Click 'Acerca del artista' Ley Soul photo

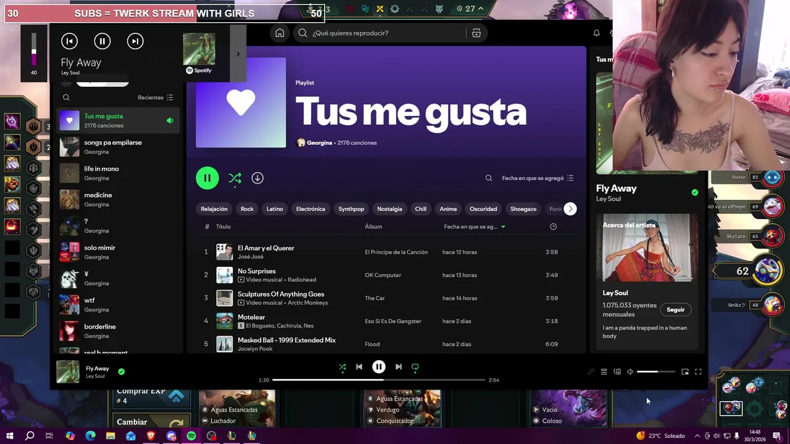pos(646,248)
